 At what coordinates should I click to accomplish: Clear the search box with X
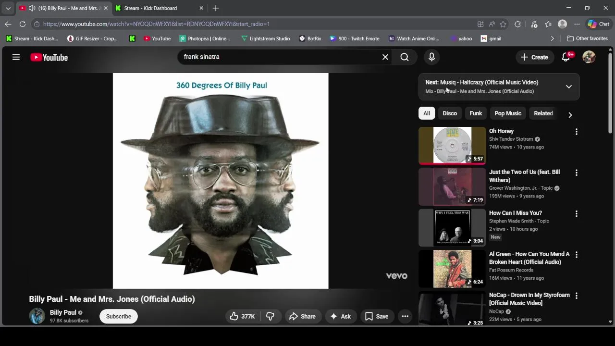pos(385,57)
